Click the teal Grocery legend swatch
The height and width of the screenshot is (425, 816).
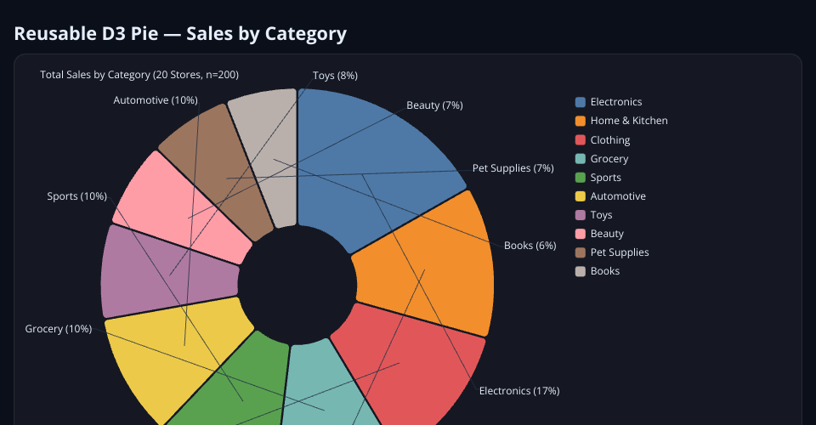coord(581,158)
